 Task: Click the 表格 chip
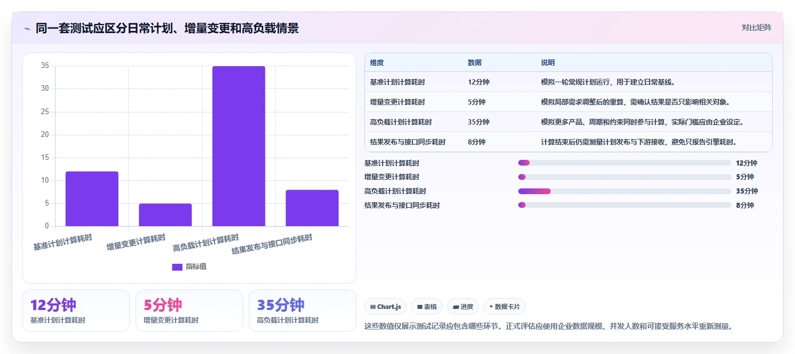[427, 307]
